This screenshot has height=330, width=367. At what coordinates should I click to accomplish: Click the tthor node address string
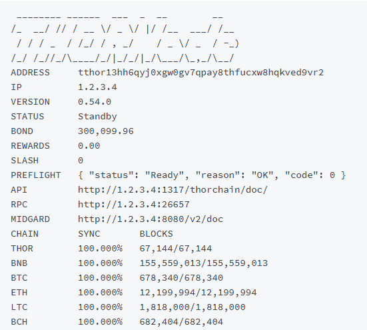(201, 73)
